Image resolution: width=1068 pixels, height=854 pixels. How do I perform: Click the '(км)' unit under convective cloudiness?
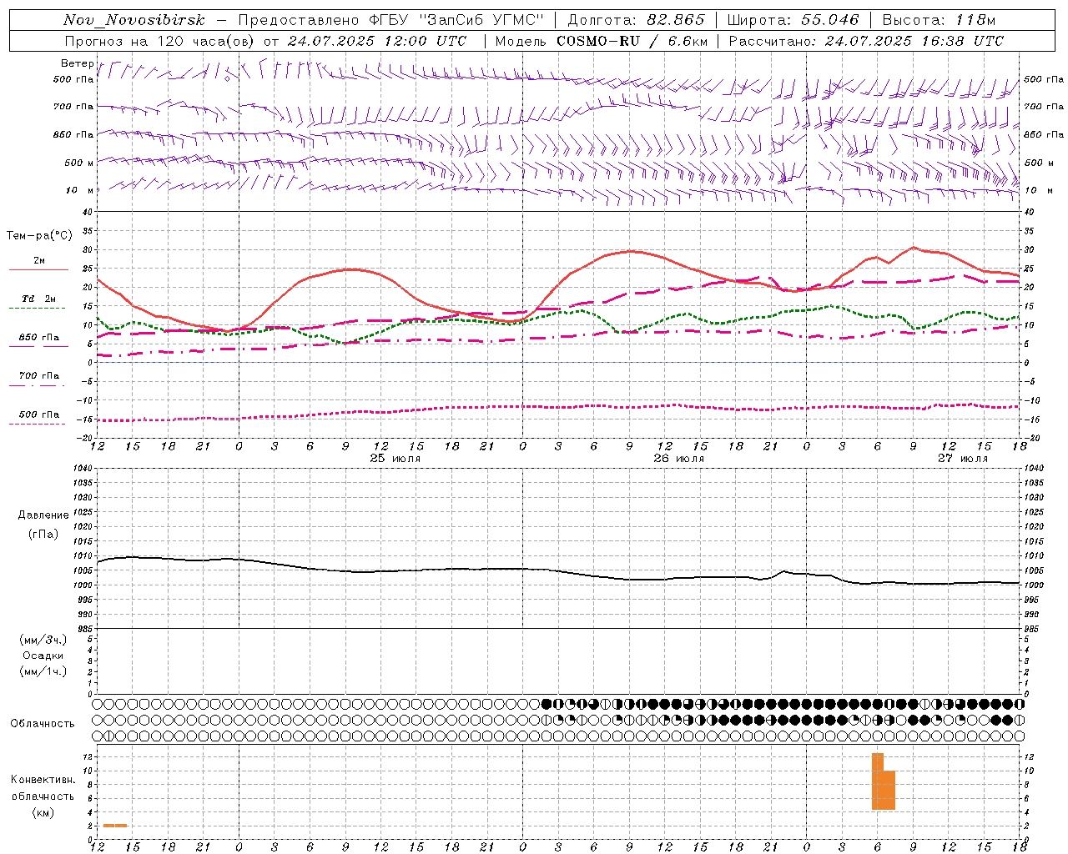43,812
